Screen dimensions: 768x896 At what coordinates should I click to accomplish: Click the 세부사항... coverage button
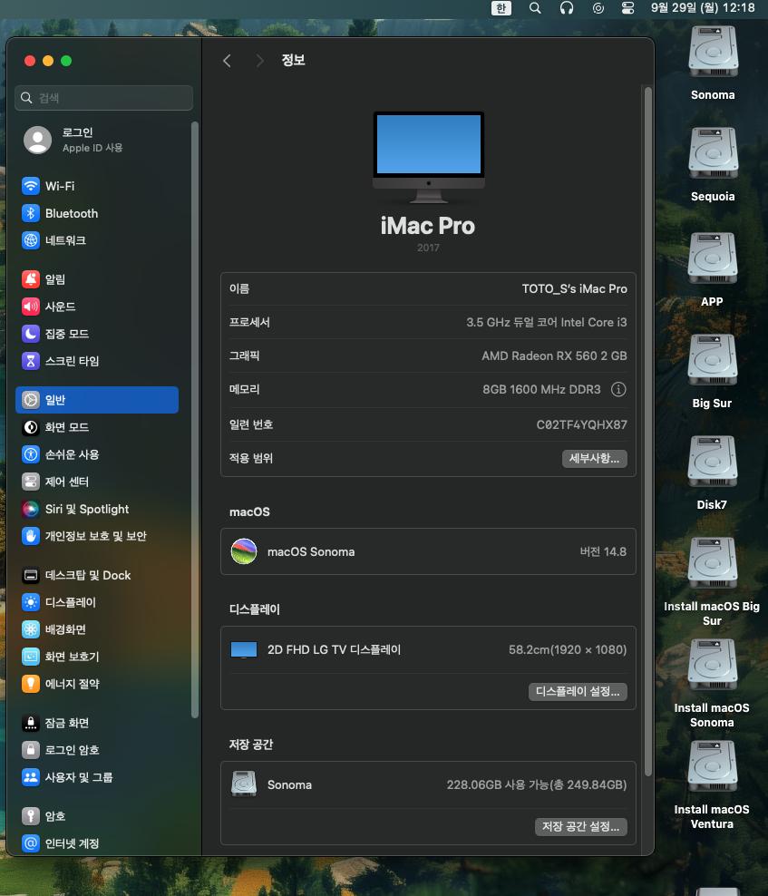tap(594, 458)
